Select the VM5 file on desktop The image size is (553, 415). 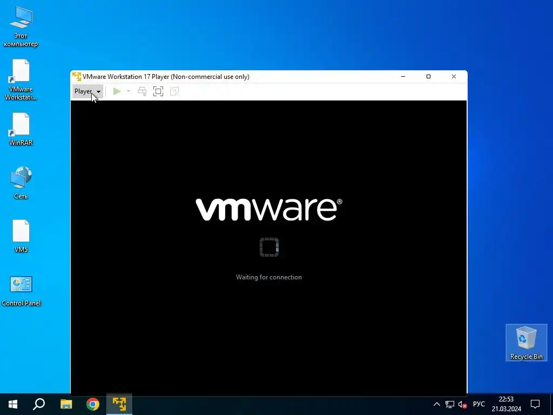pyautogui.click(x=21, y=236)
